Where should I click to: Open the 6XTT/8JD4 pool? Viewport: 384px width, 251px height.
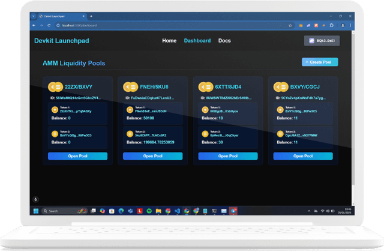pyautogui.click(x=228, y=156)
